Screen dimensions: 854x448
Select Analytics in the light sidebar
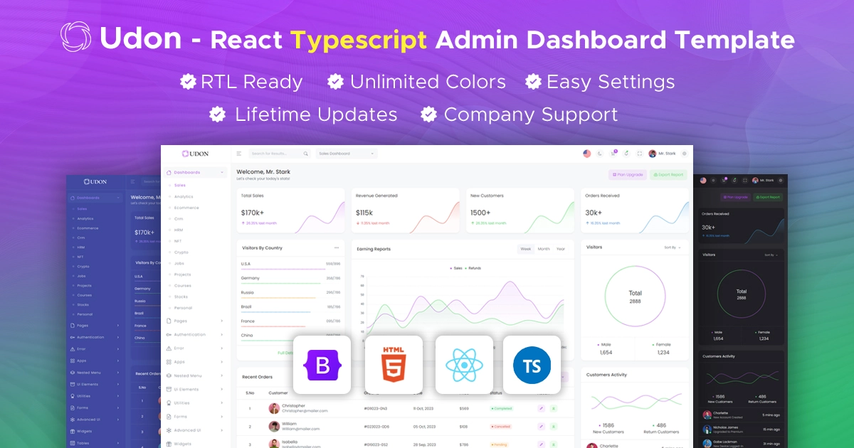point(184,196)
